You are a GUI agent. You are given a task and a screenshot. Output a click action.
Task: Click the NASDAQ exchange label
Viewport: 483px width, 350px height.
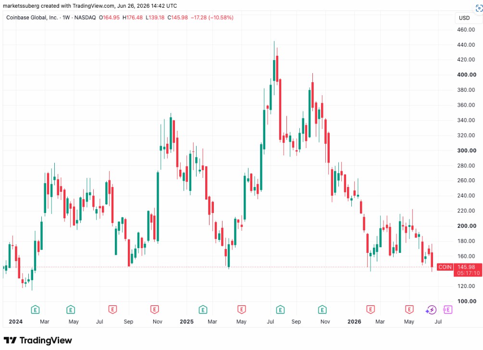click(x=85, y=18)
